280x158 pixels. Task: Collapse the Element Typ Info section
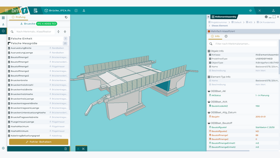click(x=219, y=77)
